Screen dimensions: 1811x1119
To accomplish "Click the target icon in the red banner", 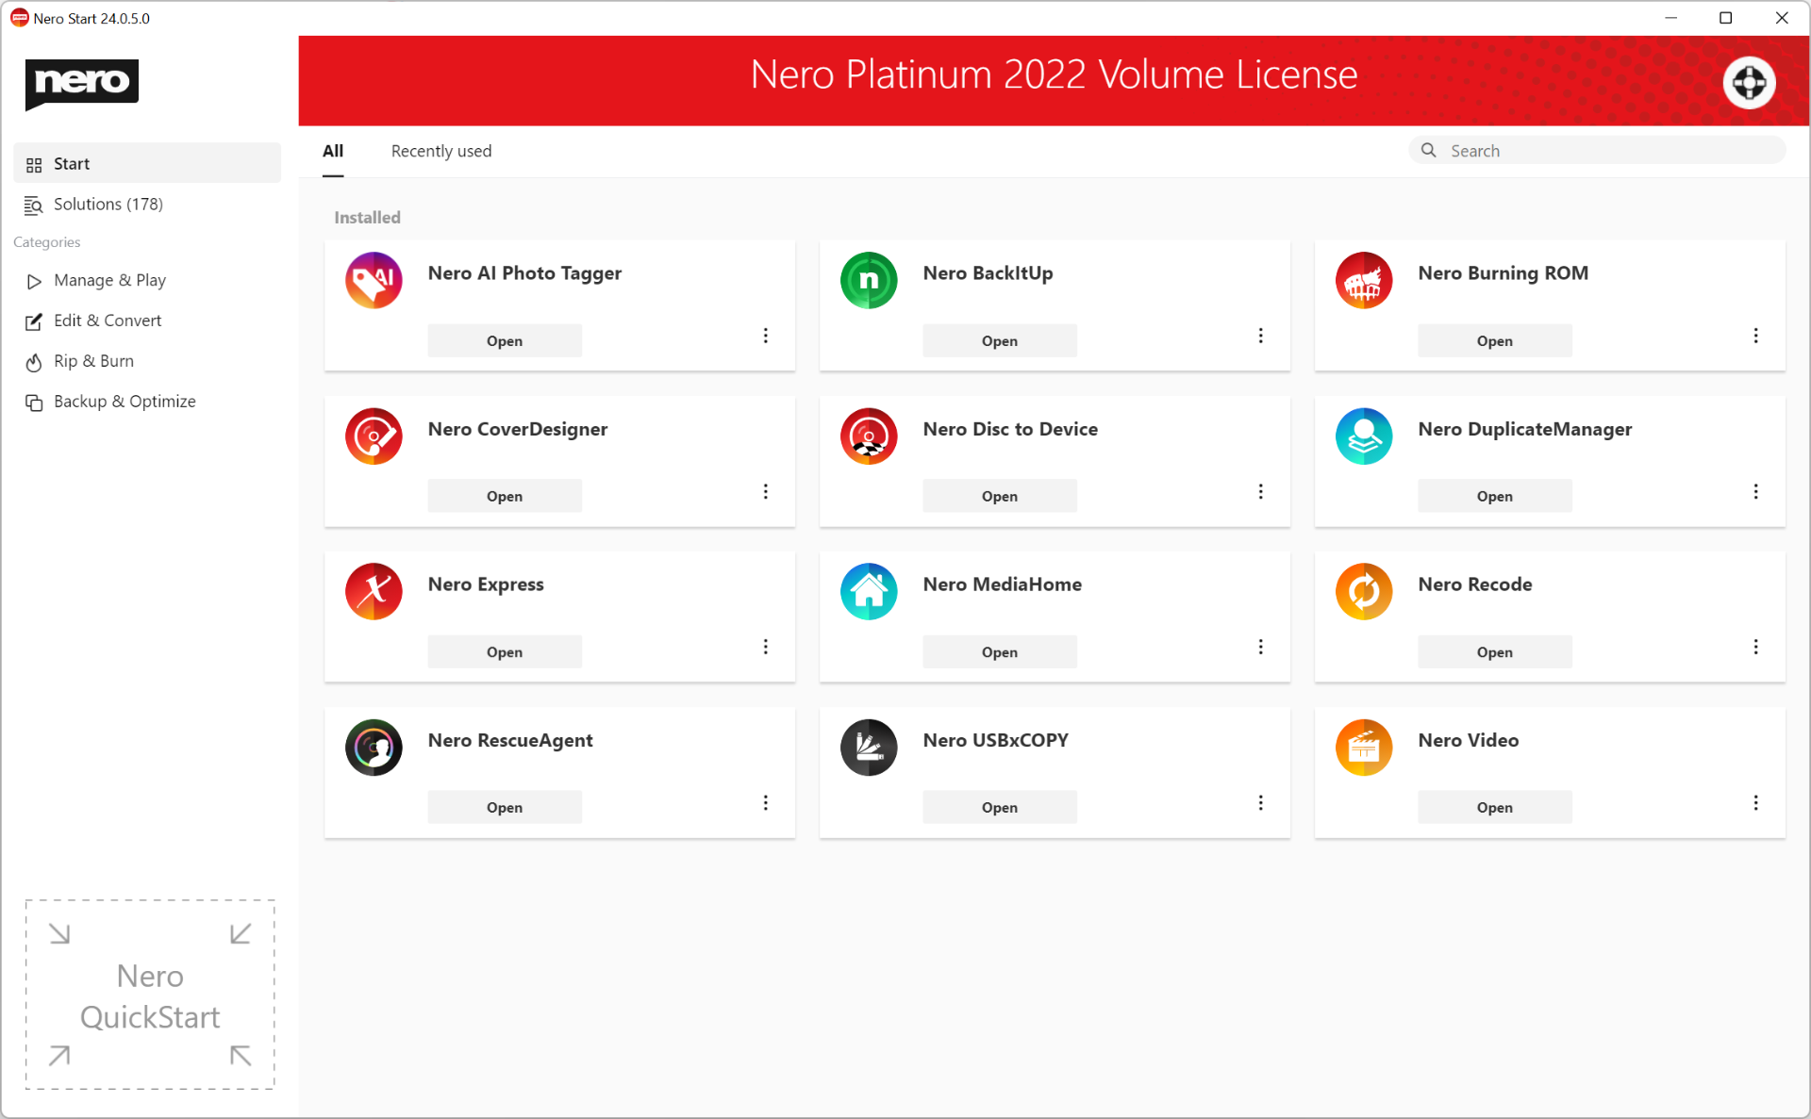I will tap(1750, 82).
